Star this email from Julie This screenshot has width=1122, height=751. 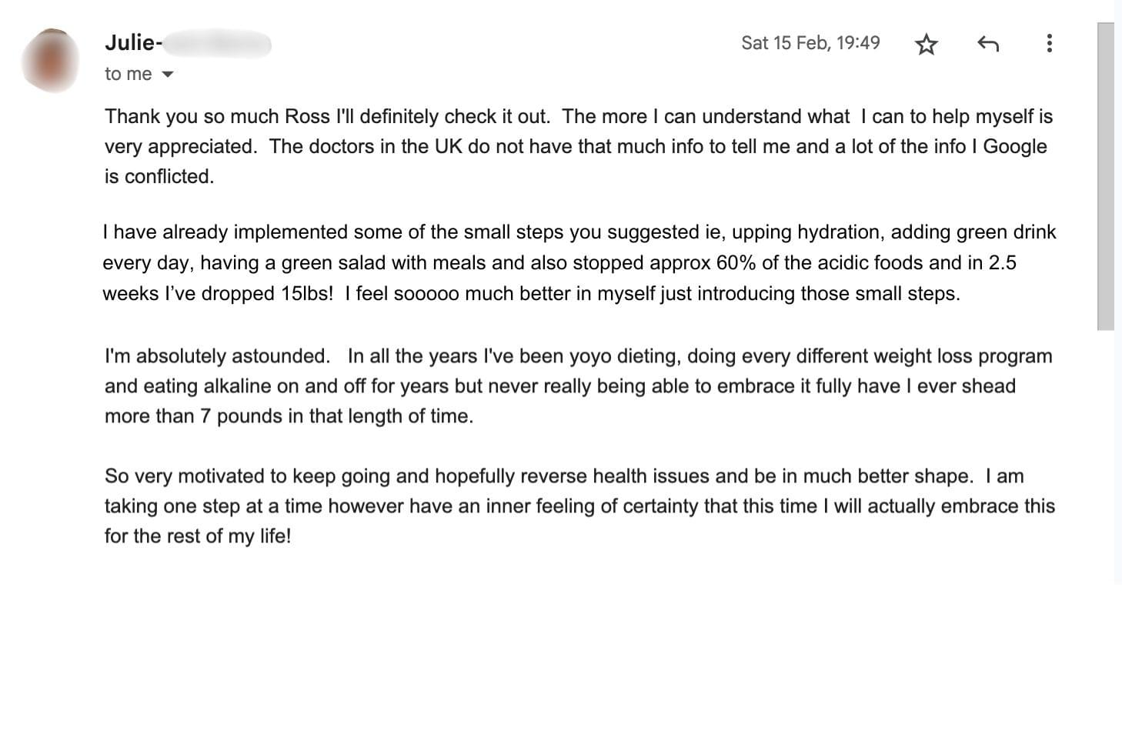click(x=927, y=44)
